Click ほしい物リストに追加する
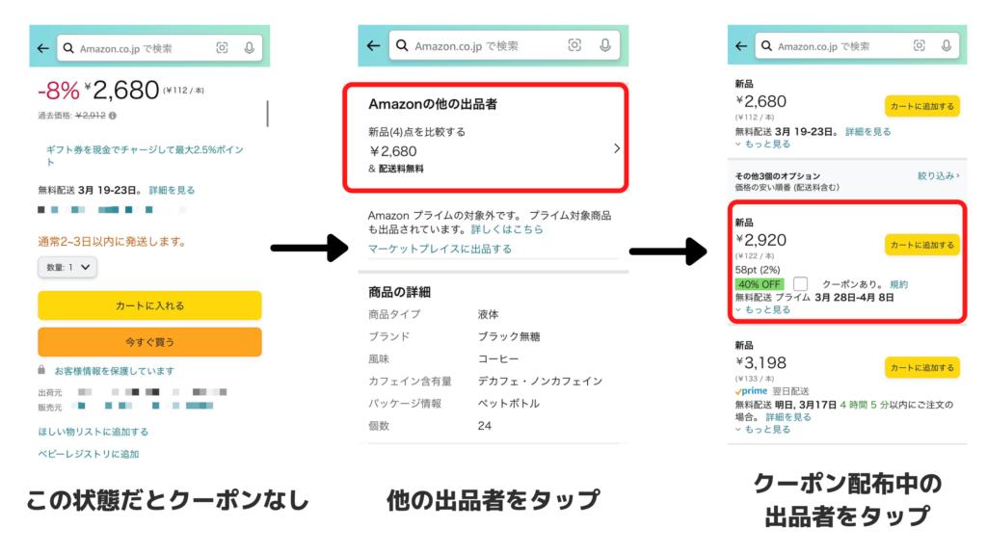 [x=93, y=432]
